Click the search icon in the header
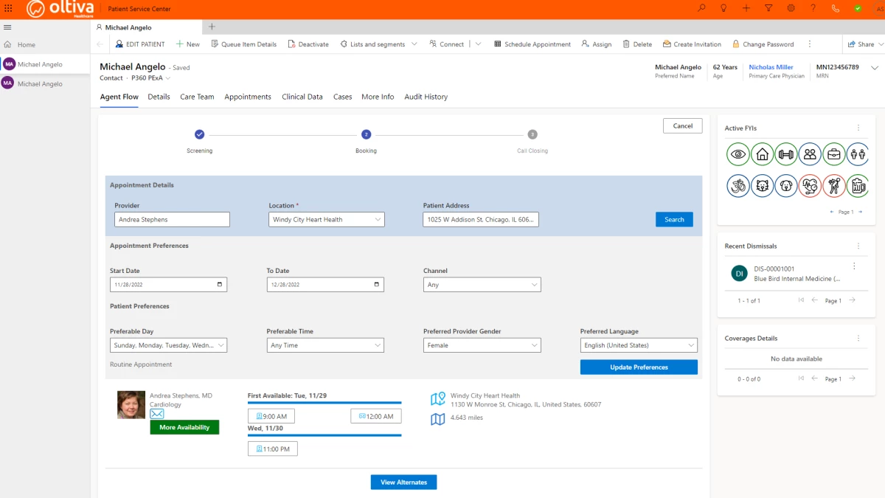This screenshot has height=498, width=885. (x=701, y=8)
